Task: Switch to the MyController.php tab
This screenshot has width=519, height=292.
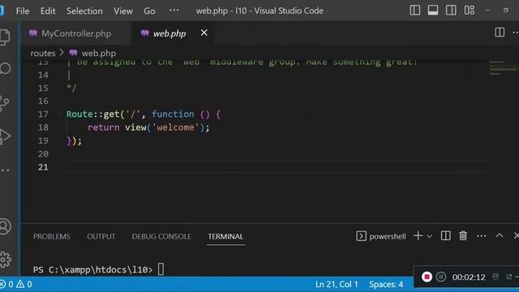Action: coord(76,33)
